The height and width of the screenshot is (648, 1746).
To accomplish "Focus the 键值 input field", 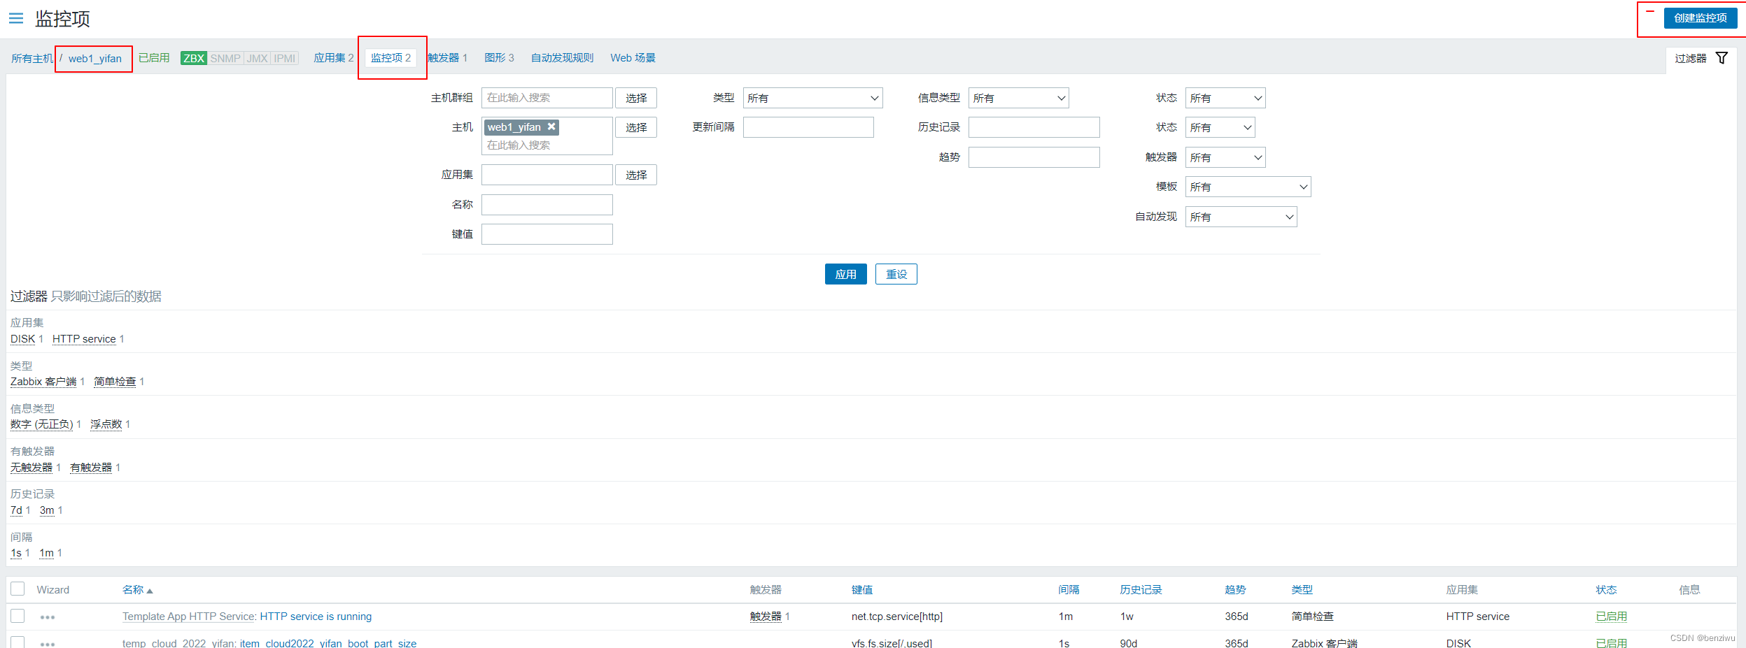I will (x=547, y=234).
